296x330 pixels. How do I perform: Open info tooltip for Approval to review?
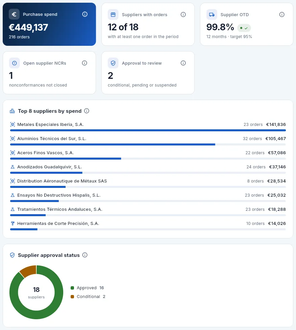[183, 63]
